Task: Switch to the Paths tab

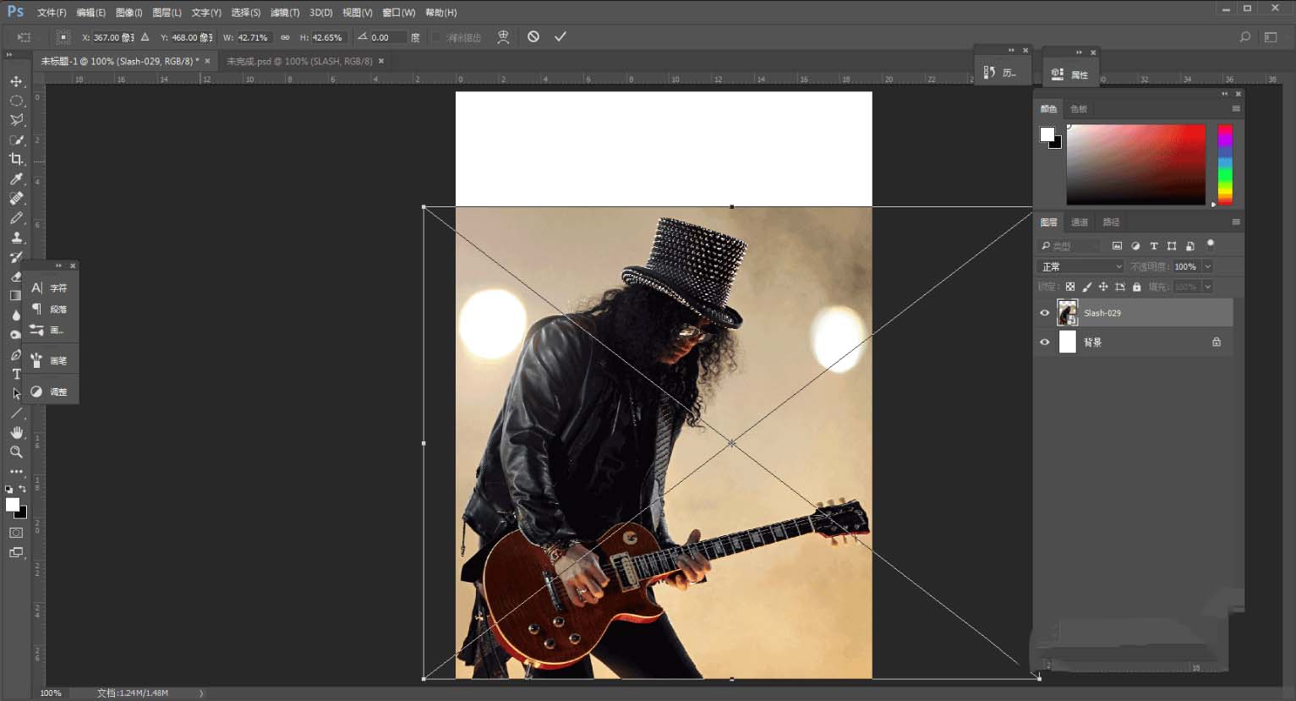Action: click(1111, 222)
